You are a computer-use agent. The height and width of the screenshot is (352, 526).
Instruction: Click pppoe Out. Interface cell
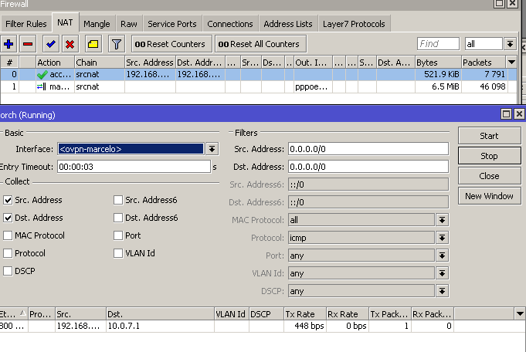point(314,86)
